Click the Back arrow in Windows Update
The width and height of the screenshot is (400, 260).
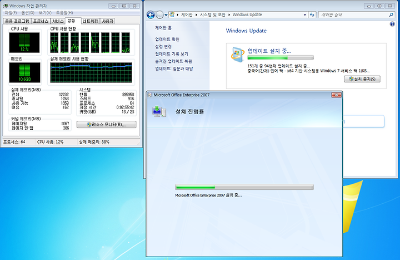coord(151,15)
